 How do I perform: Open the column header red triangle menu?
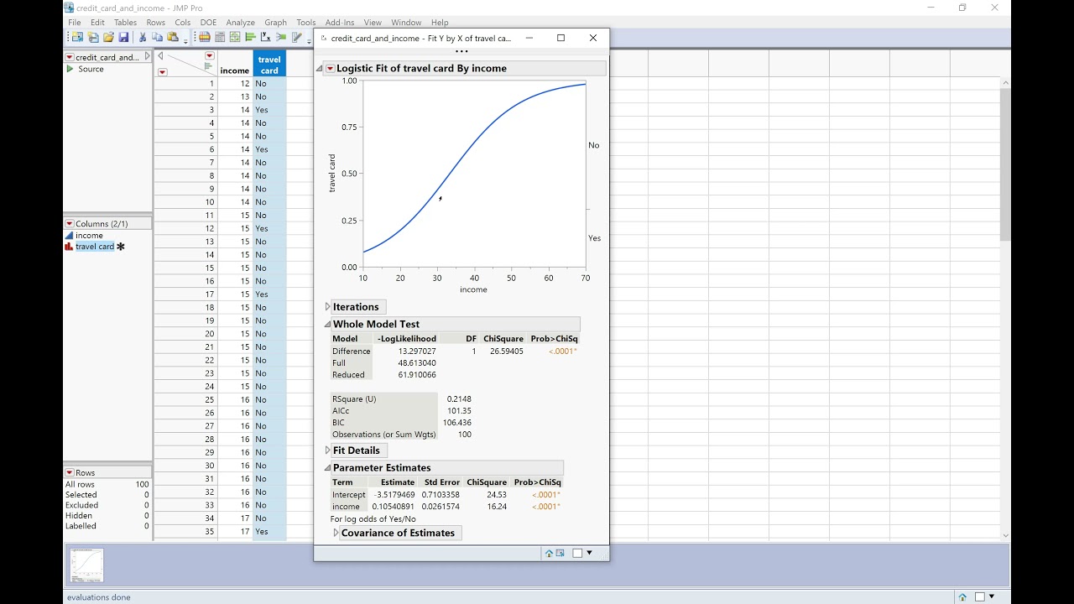click(209, 56)
